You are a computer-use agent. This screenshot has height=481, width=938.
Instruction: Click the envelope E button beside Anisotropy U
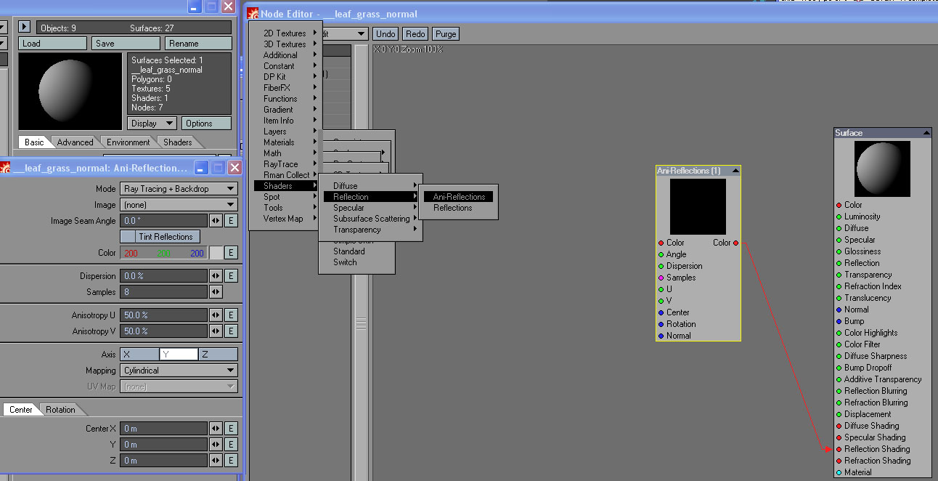tap(231, 315)
